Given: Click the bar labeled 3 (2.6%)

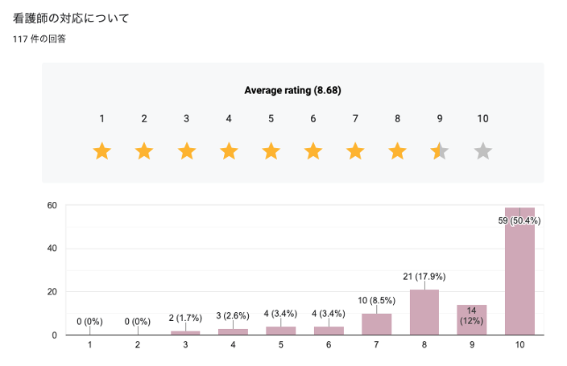Looking at the screenshot, I should click(x=234, y=331).
